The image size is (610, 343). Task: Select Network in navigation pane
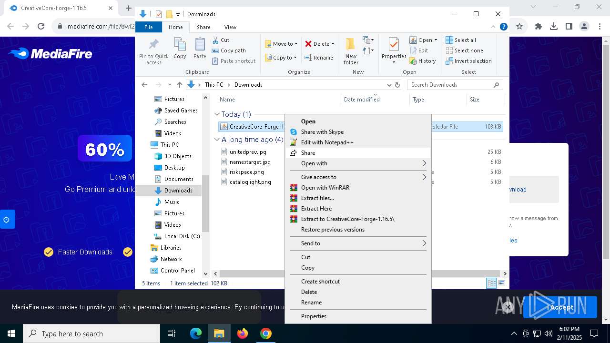pyautogui.click(x=166, y=259)
